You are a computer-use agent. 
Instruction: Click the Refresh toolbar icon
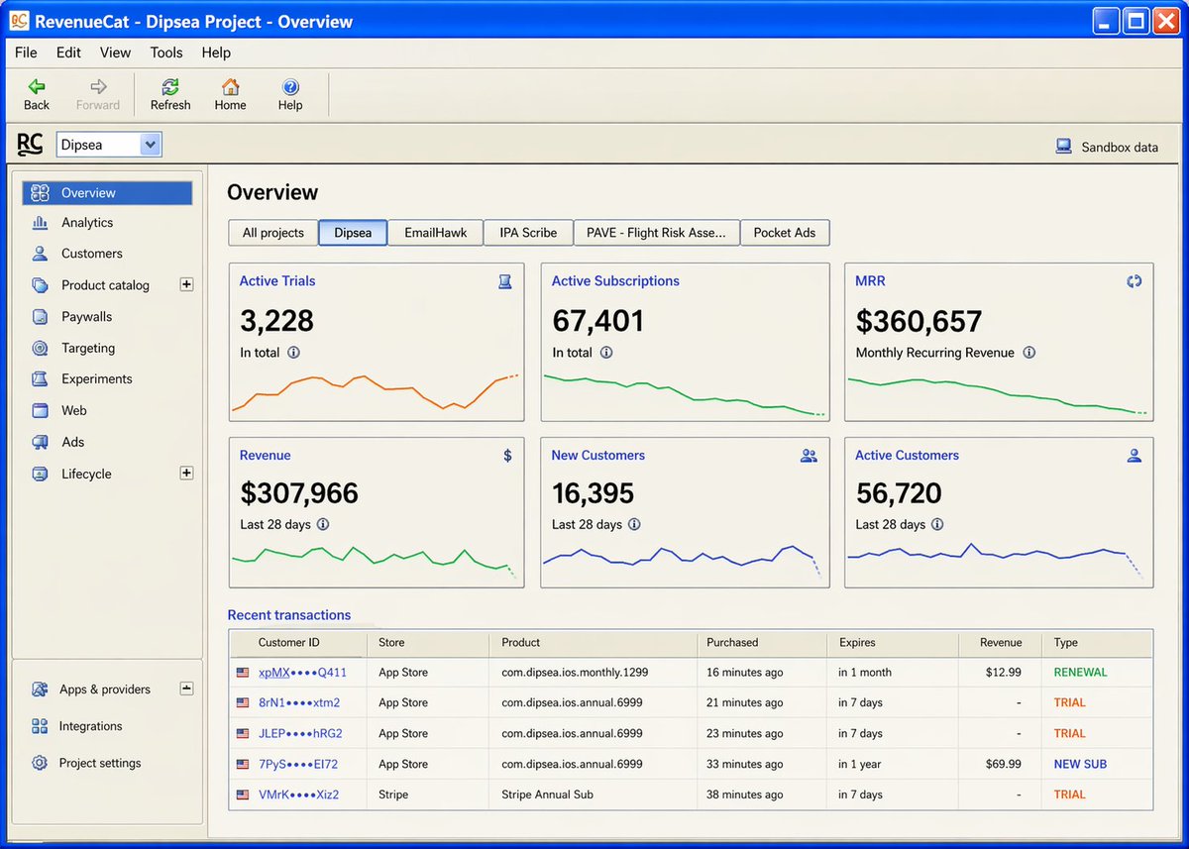pyautogui.click(x=170, y=86)
